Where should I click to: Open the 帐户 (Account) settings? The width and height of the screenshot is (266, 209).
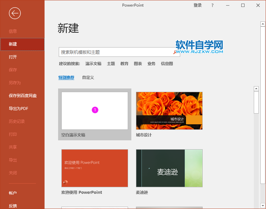[x=13, y=192]
